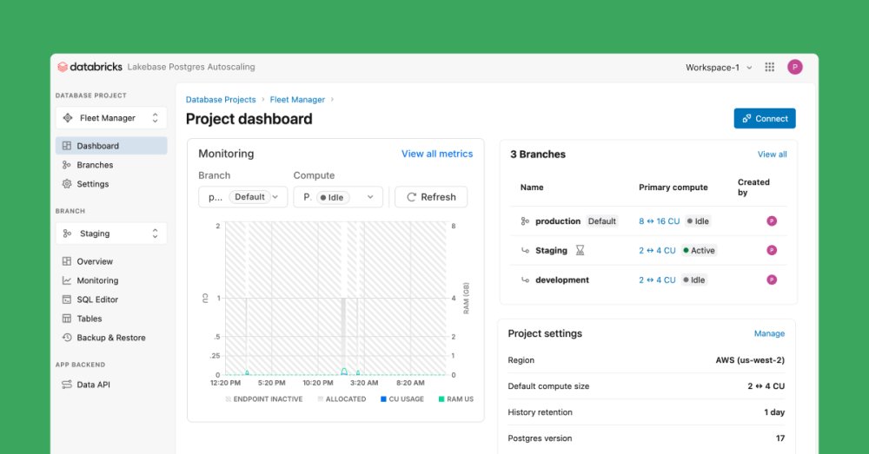Click the Tables icon
Screen dimensions: 869x454
[x=67, y=319]
